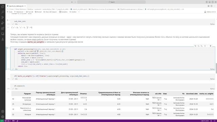
Task: Open the Remote Explorer view
Action: click(3, 34)
